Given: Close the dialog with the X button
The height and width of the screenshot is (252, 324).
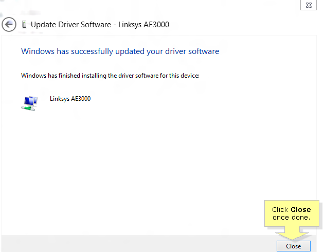Looking at the screenshot, I should pyautogui.click(x=309, y=5).
